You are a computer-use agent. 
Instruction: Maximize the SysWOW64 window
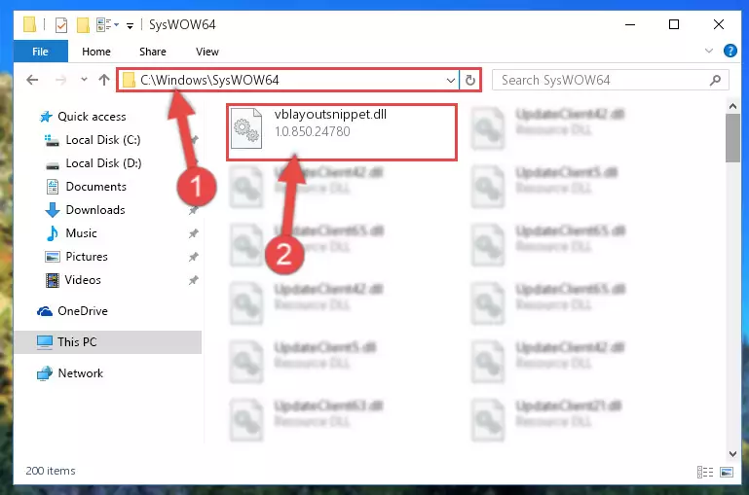point(674,24)
